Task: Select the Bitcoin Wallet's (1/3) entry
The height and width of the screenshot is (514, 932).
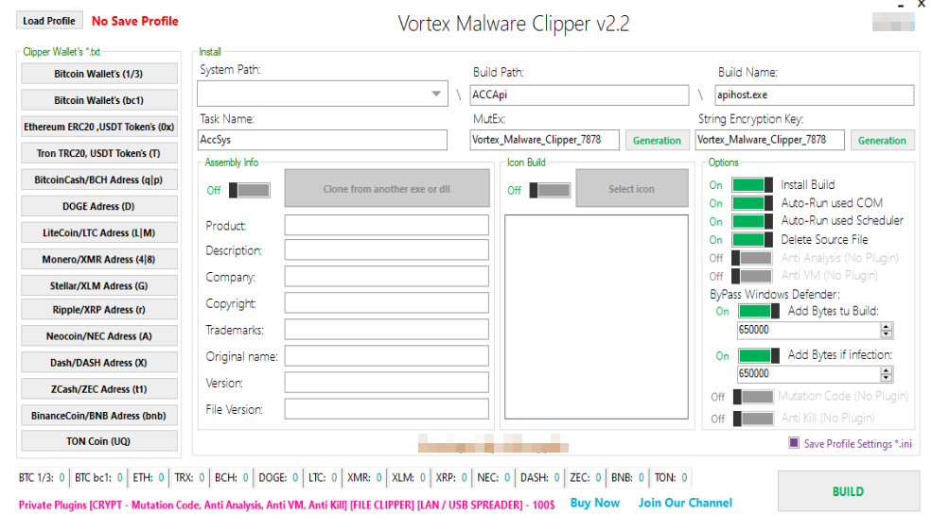Action: click(99, 74)
